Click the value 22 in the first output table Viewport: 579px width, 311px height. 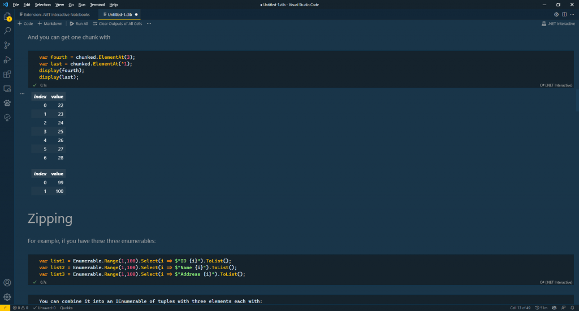pyautogui.click(x=61, y=105)
